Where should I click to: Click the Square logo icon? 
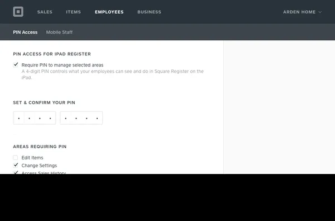pos(18,12)
